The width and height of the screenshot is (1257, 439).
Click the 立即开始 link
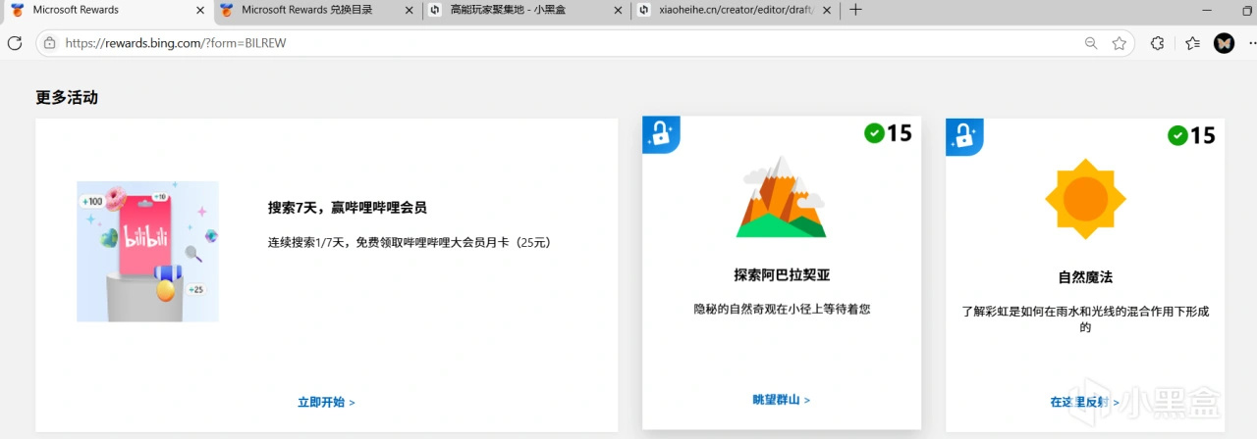coord(326,402)
